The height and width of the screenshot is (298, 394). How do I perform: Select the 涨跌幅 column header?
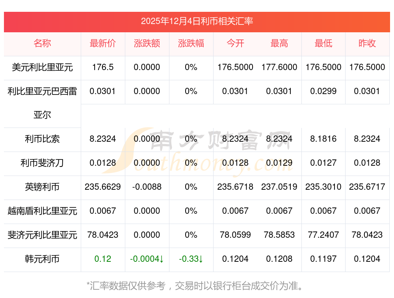(x=191, y=43)
